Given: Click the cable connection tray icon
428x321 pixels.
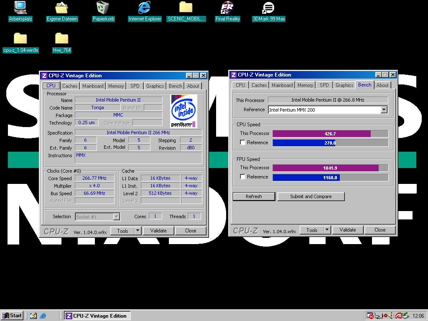Looking at the screenshot, I should [x=377, y=316].
